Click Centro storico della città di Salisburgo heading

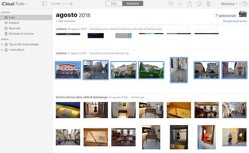click(82, 97)
